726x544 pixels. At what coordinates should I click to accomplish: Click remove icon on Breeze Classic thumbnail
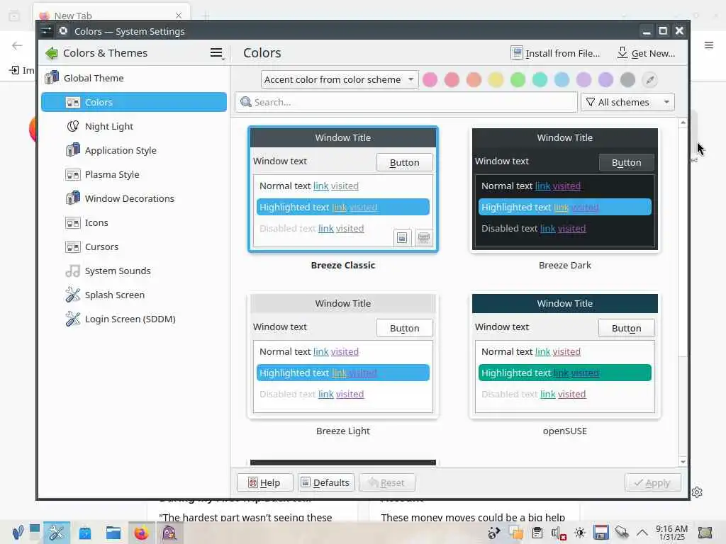pos(424,238)
